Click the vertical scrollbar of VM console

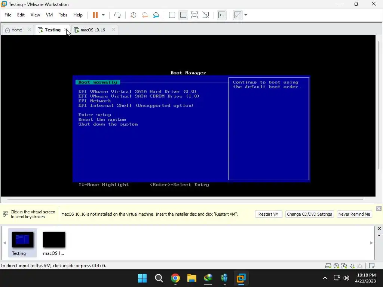click(379, 105)
